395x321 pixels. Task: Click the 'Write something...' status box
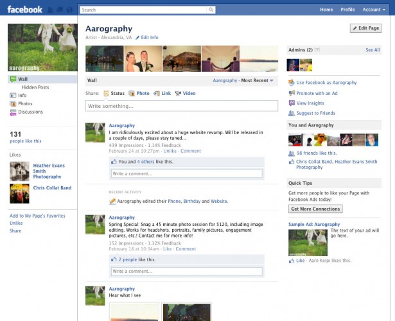(x=182, y=106)
